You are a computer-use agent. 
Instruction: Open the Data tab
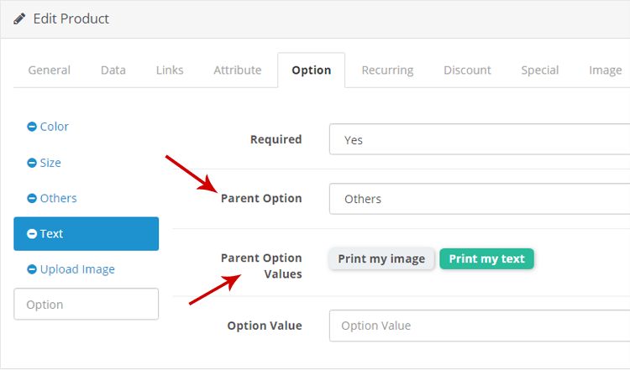[x=113, y=70]
